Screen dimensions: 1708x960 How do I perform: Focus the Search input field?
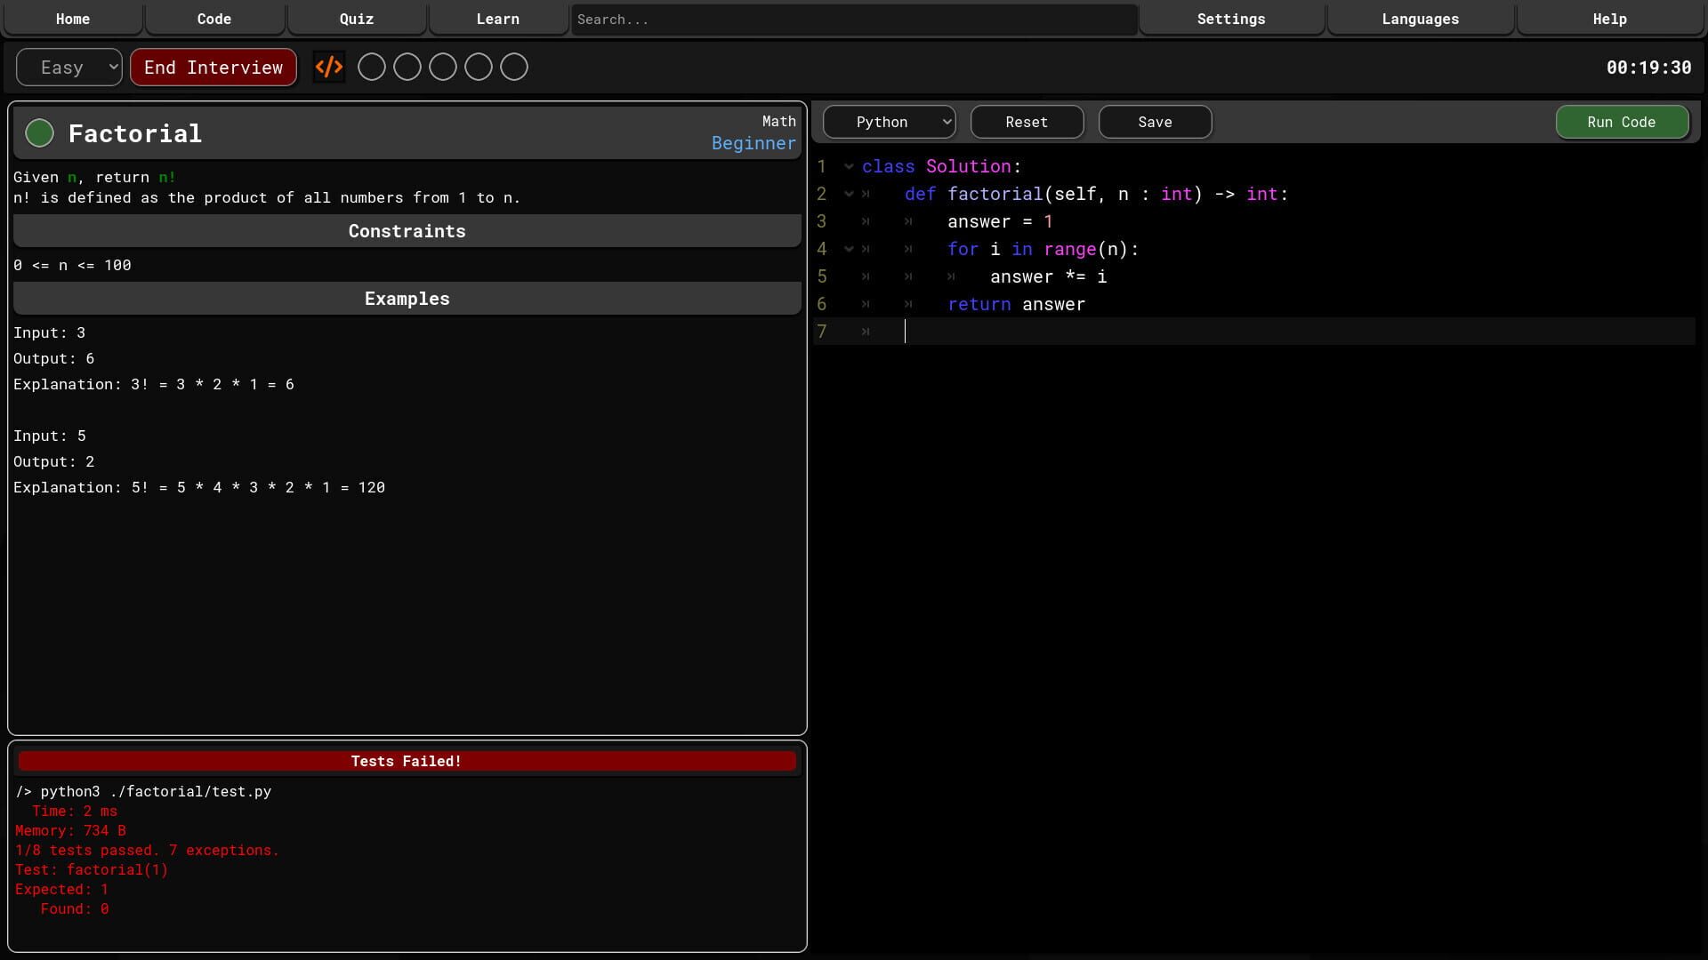click(854, 19)
